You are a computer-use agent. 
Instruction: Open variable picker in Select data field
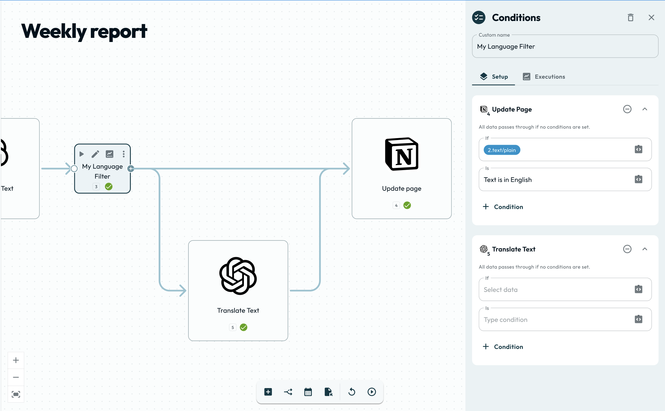coord(638,289)
